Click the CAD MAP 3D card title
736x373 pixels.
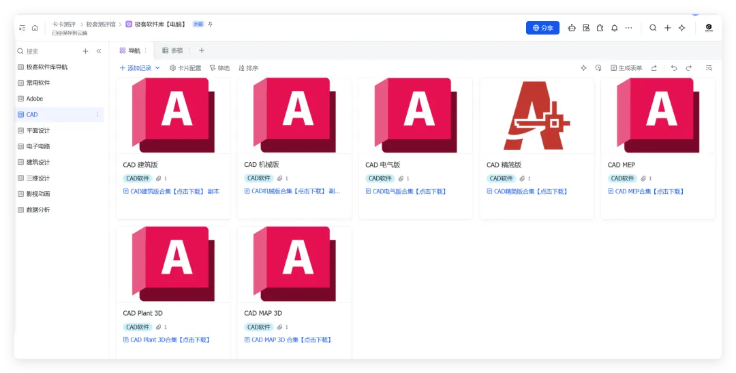pos(263,313)
